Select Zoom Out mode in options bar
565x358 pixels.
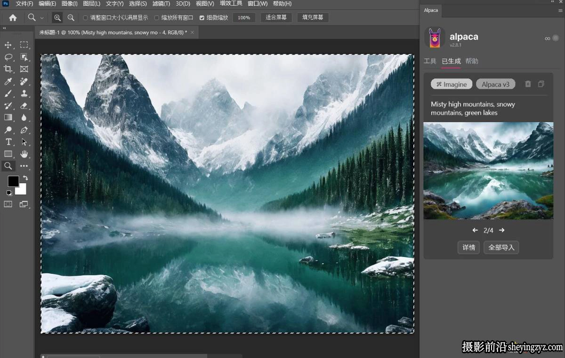coord(71,17)
